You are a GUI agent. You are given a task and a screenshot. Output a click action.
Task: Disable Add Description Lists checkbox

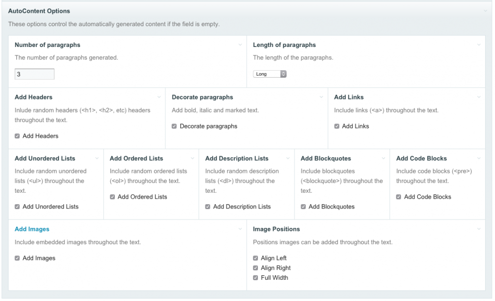[x=208, y=207]
